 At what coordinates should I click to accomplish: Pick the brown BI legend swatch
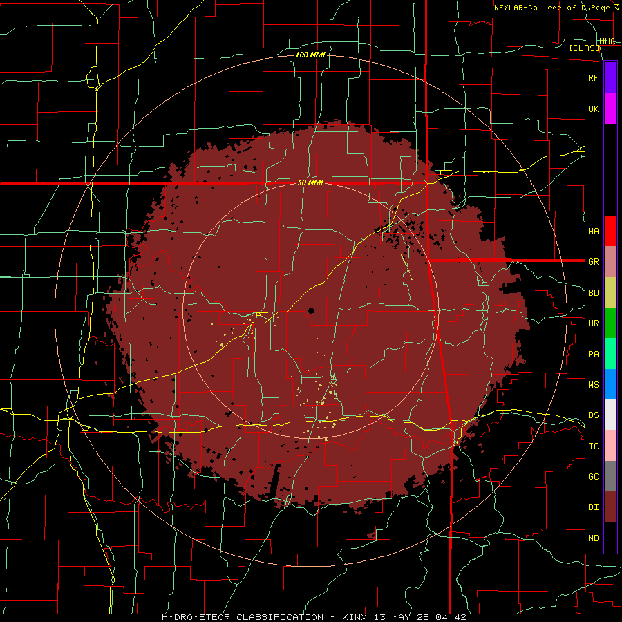[x=610, y=507]
